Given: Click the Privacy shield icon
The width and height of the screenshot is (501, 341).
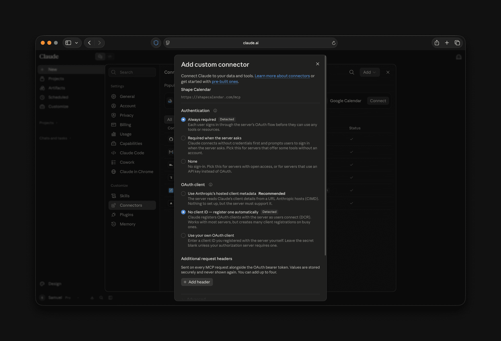Looking at the screenshot, I should tap(114, 115).
